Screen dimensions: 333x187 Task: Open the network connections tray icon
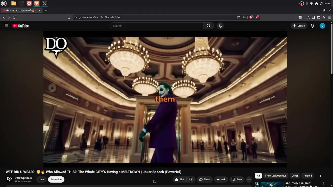(316, 3)
